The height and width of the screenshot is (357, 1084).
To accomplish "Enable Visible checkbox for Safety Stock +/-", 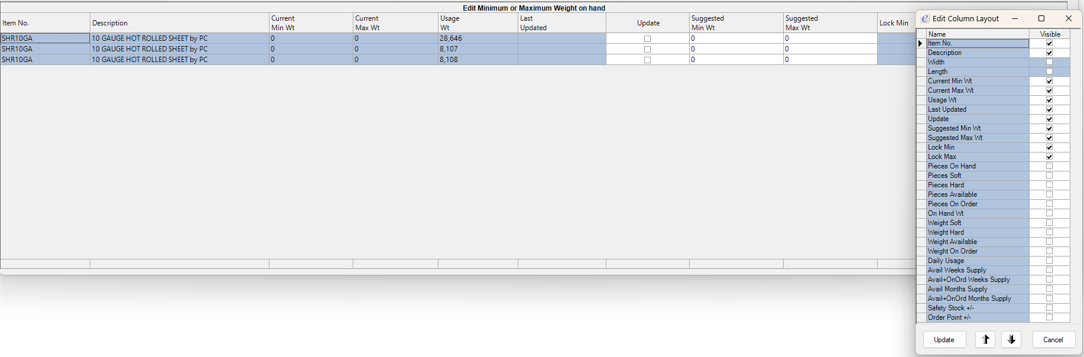I will 1049,308.
